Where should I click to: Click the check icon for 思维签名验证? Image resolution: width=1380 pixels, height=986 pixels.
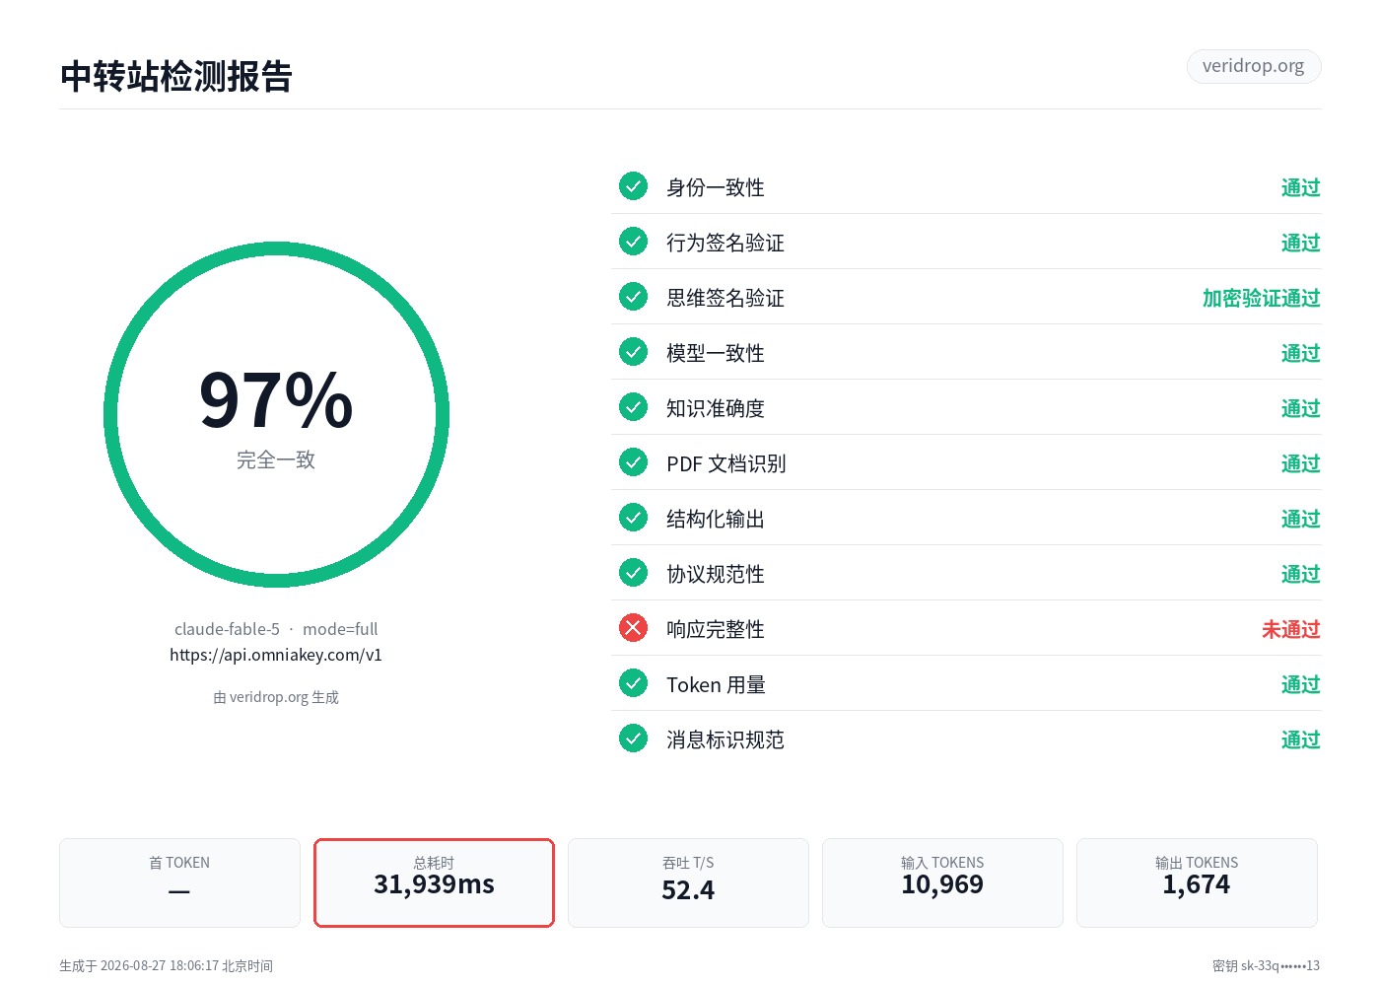tap(633, 296)
